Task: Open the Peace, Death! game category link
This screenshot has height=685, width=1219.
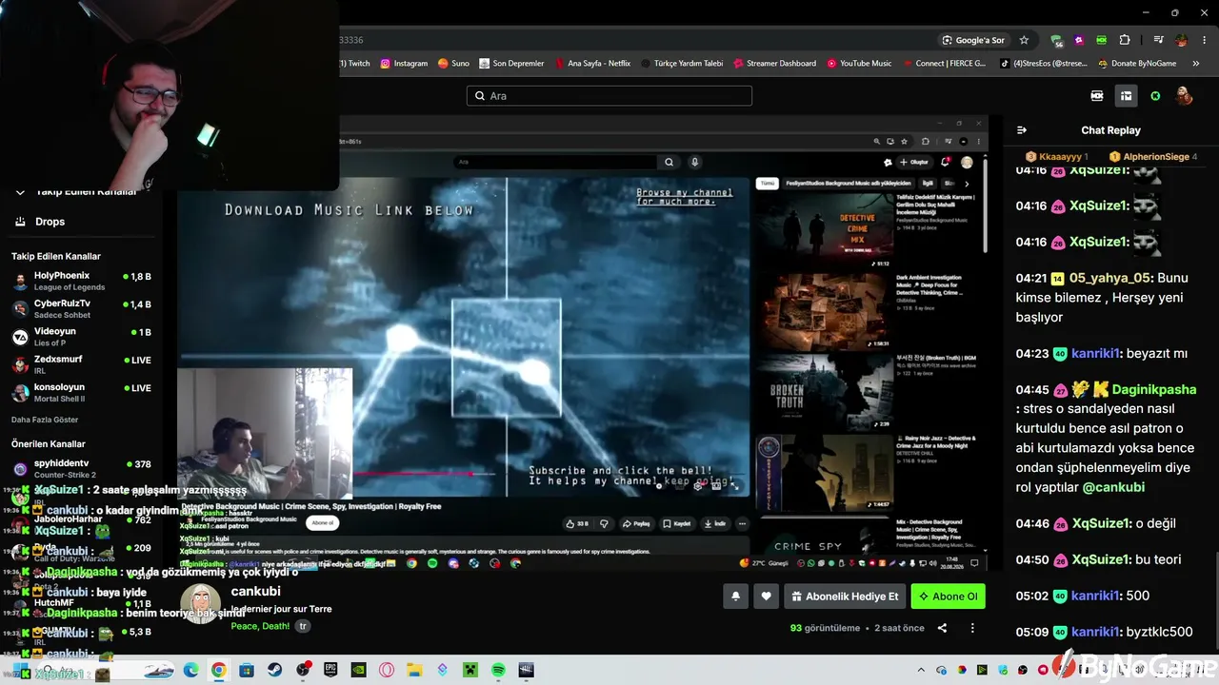Action: pyautogui.click(x=260, y=626)
